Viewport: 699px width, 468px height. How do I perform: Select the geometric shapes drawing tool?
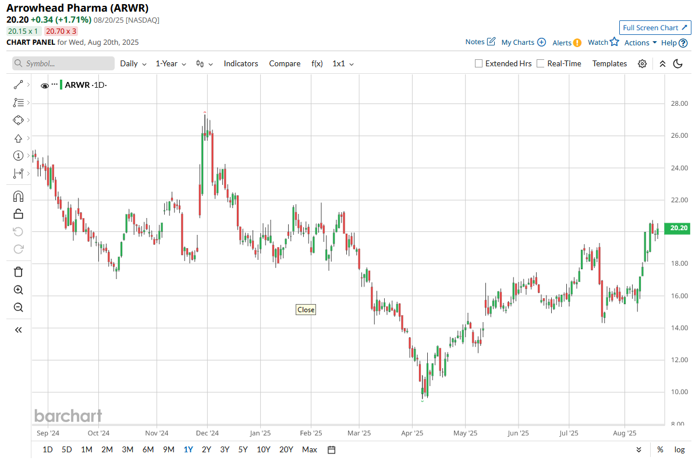18,120
